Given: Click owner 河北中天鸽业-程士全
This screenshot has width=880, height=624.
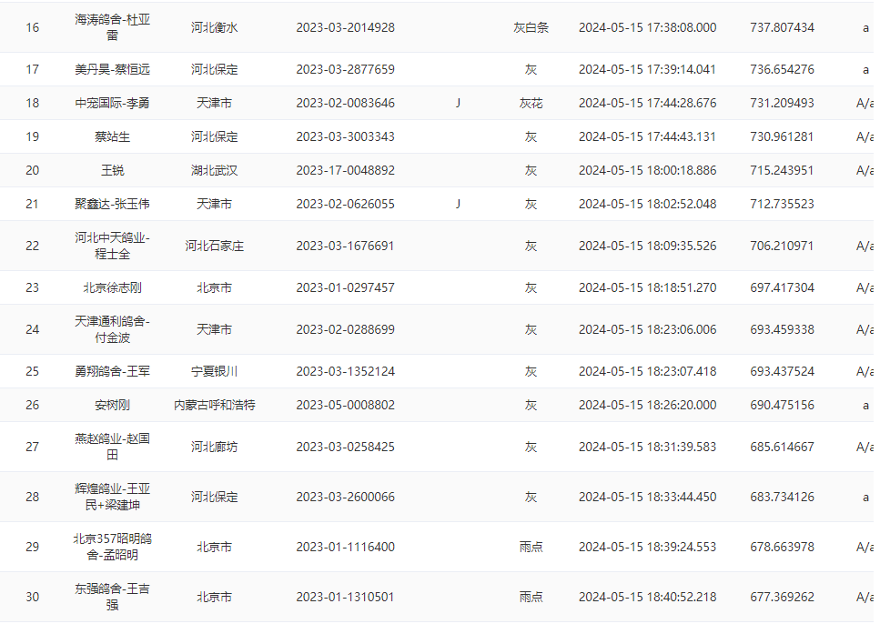Looking at the screenshot, I should 113,246.
